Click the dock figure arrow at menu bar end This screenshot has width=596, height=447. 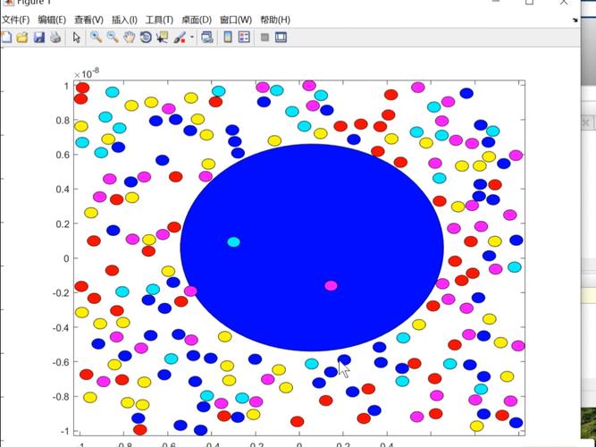click(x=575, y=20)
